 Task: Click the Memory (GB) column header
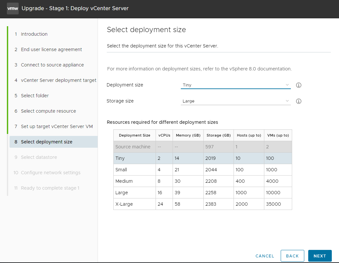pos(188,135)
